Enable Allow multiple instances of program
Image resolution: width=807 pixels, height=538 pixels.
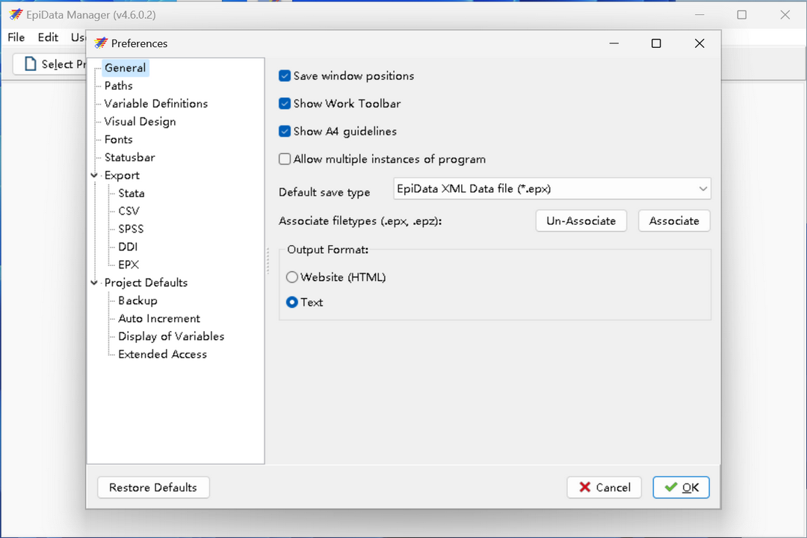(x=285, y=159)
